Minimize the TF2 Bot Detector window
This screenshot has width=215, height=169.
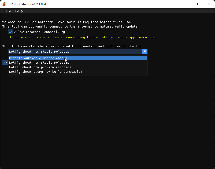184,4
